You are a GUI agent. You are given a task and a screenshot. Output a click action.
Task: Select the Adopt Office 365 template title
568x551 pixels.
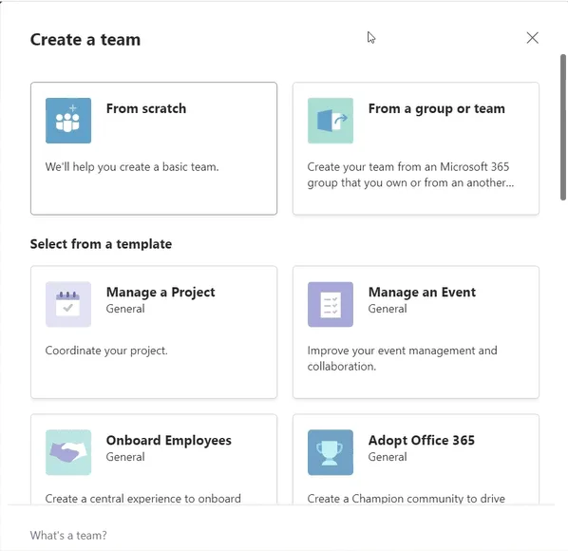pyautogui.click(x=422, y=441)
